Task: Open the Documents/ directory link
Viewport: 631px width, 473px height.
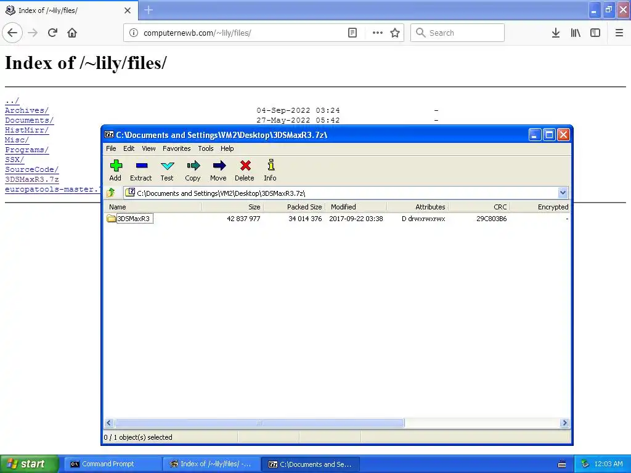Action: 29,120
